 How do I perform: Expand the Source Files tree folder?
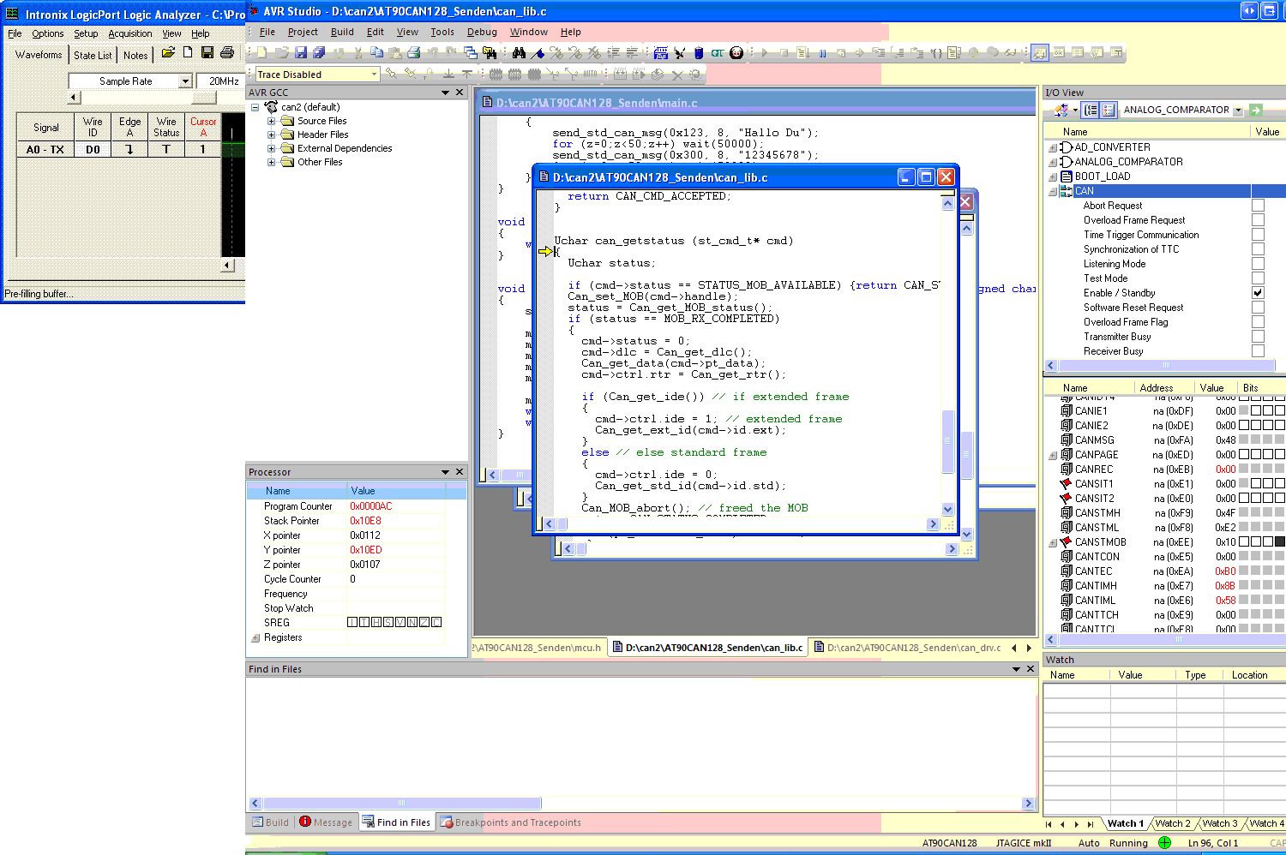tap(272, 121)
